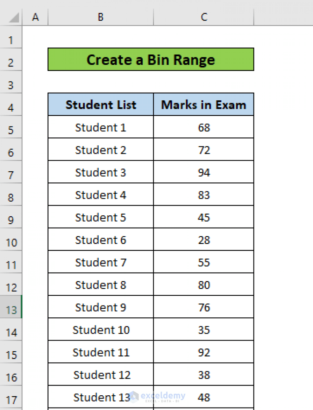Select the cell containing 68

pyautogui.click(x=204, y=127)
